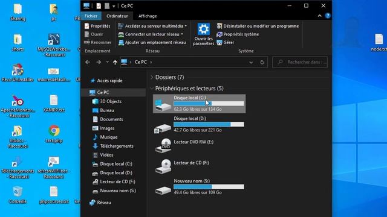This screenshot has height=217, width=387.
Task: Open the Affichage ribbon tab
Action: pos(148,16)
